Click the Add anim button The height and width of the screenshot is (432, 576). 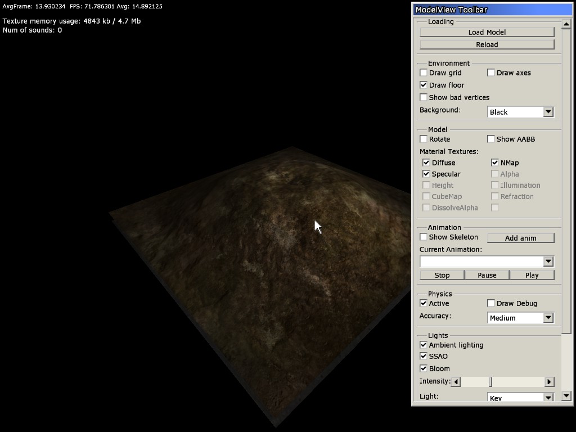(x=520, y=238)
